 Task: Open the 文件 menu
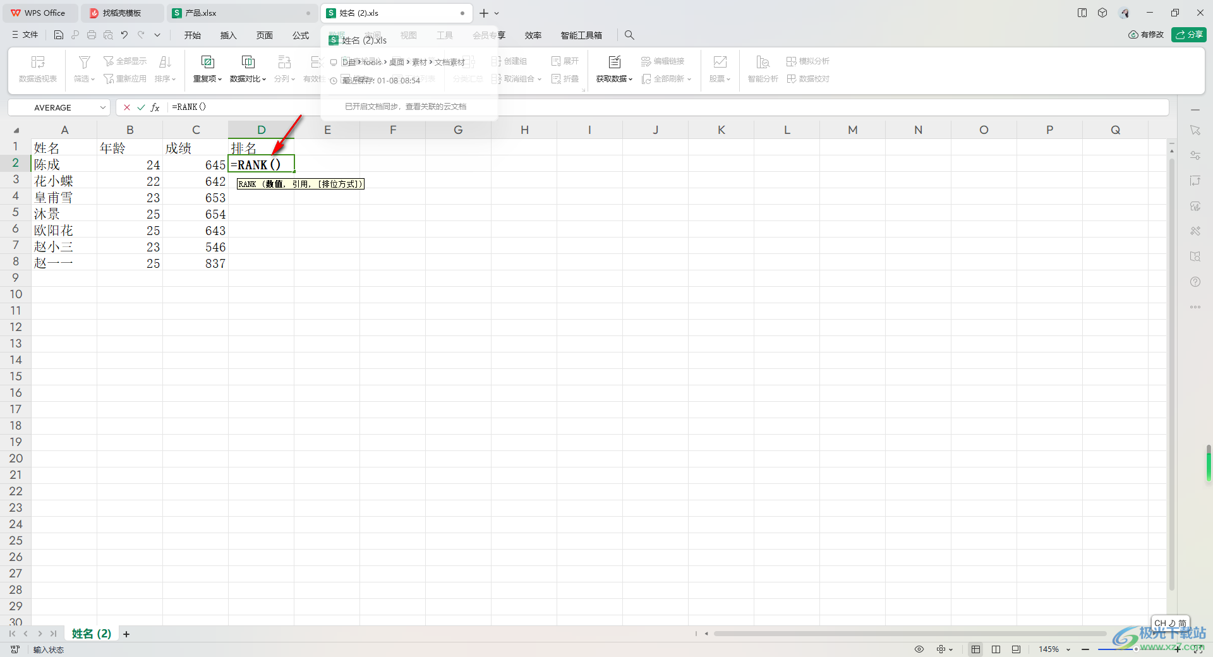click(25, 35)
